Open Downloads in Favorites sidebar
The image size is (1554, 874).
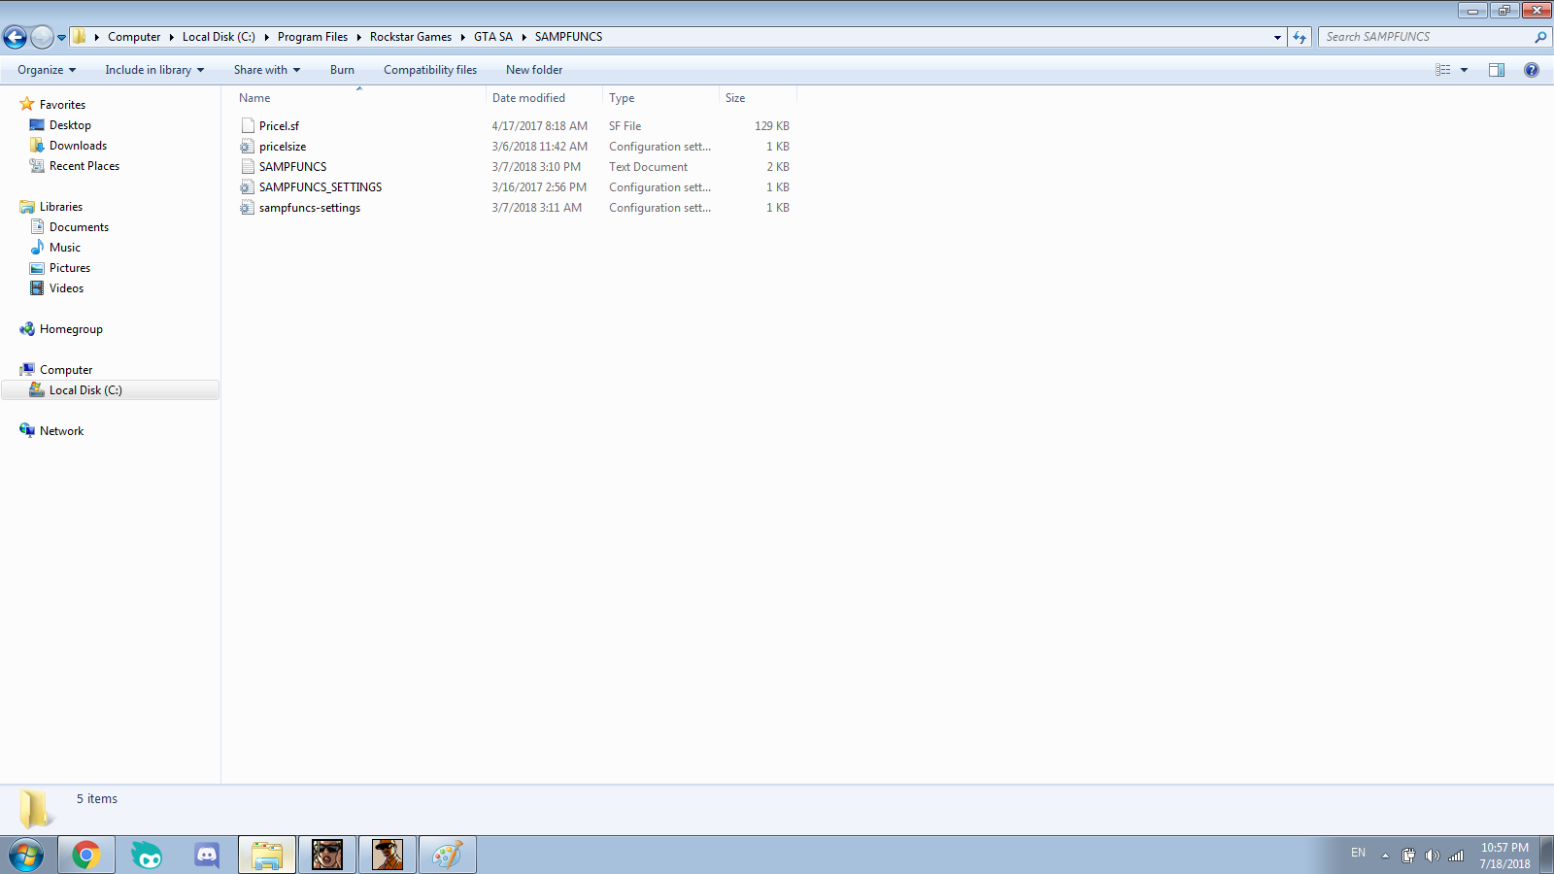(x=78, y=146)
